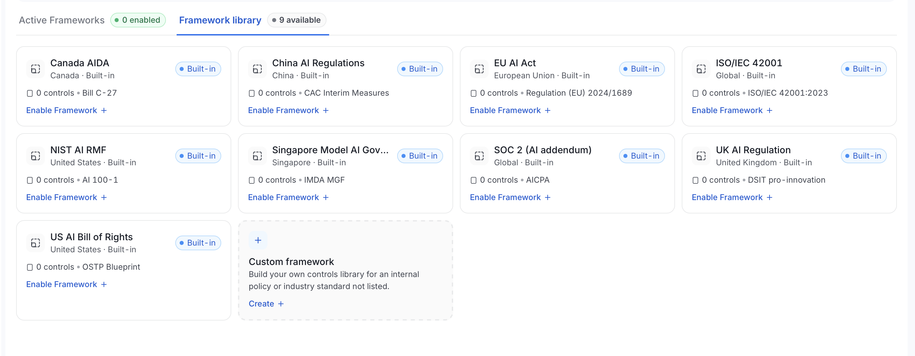Screen dimensions: 915x356
Task: Click controls icon next to AI 100-1
Action: [x=30, y=180]
